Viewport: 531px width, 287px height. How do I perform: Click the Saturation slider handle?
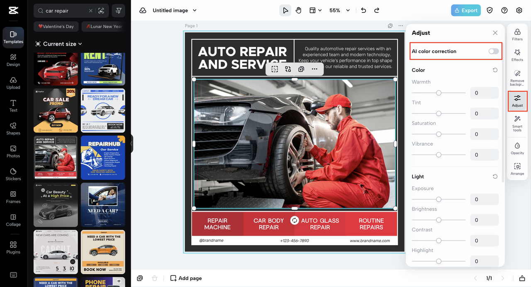(x=438, y=134)
